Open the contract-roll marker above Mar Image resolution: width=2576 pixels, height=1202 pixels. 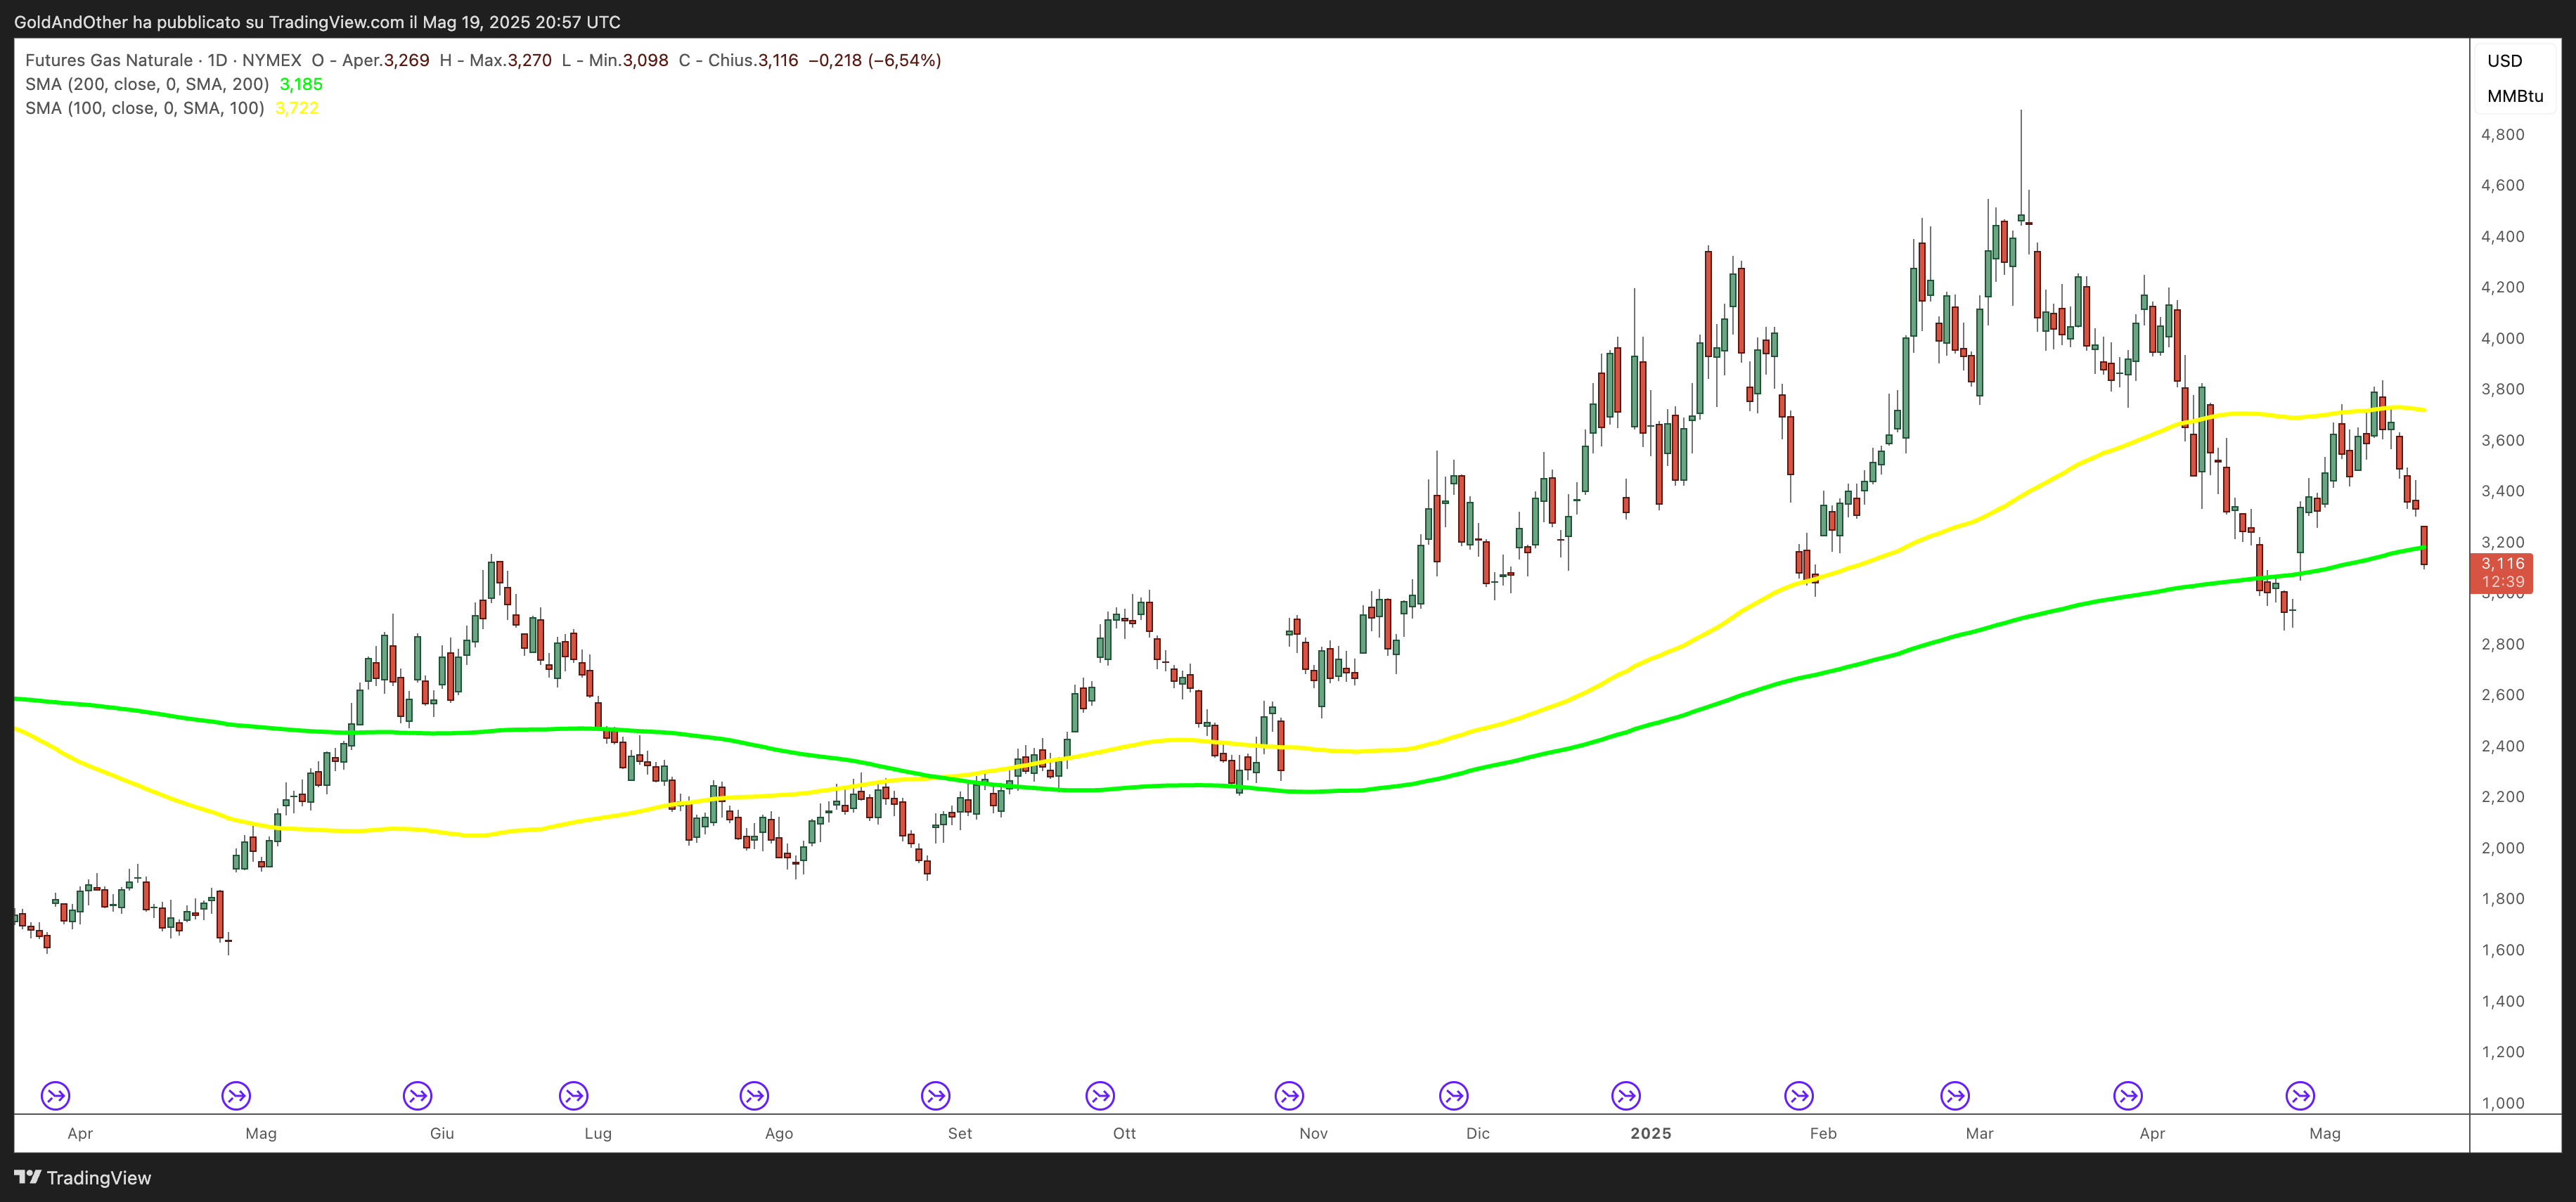1956,1096
